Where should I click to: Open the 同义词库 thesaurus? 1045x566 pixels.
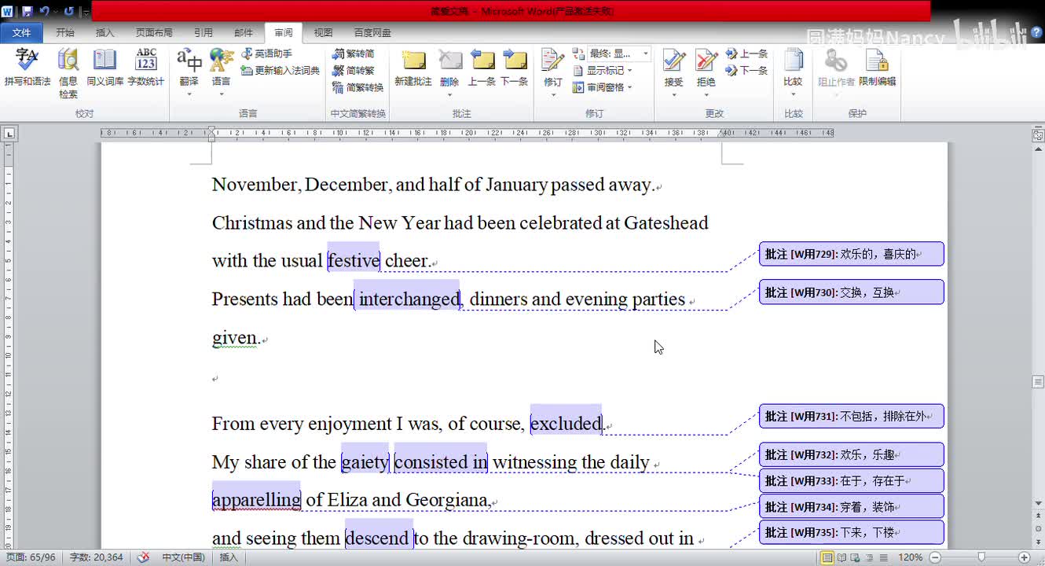click(x=104, y=68)
